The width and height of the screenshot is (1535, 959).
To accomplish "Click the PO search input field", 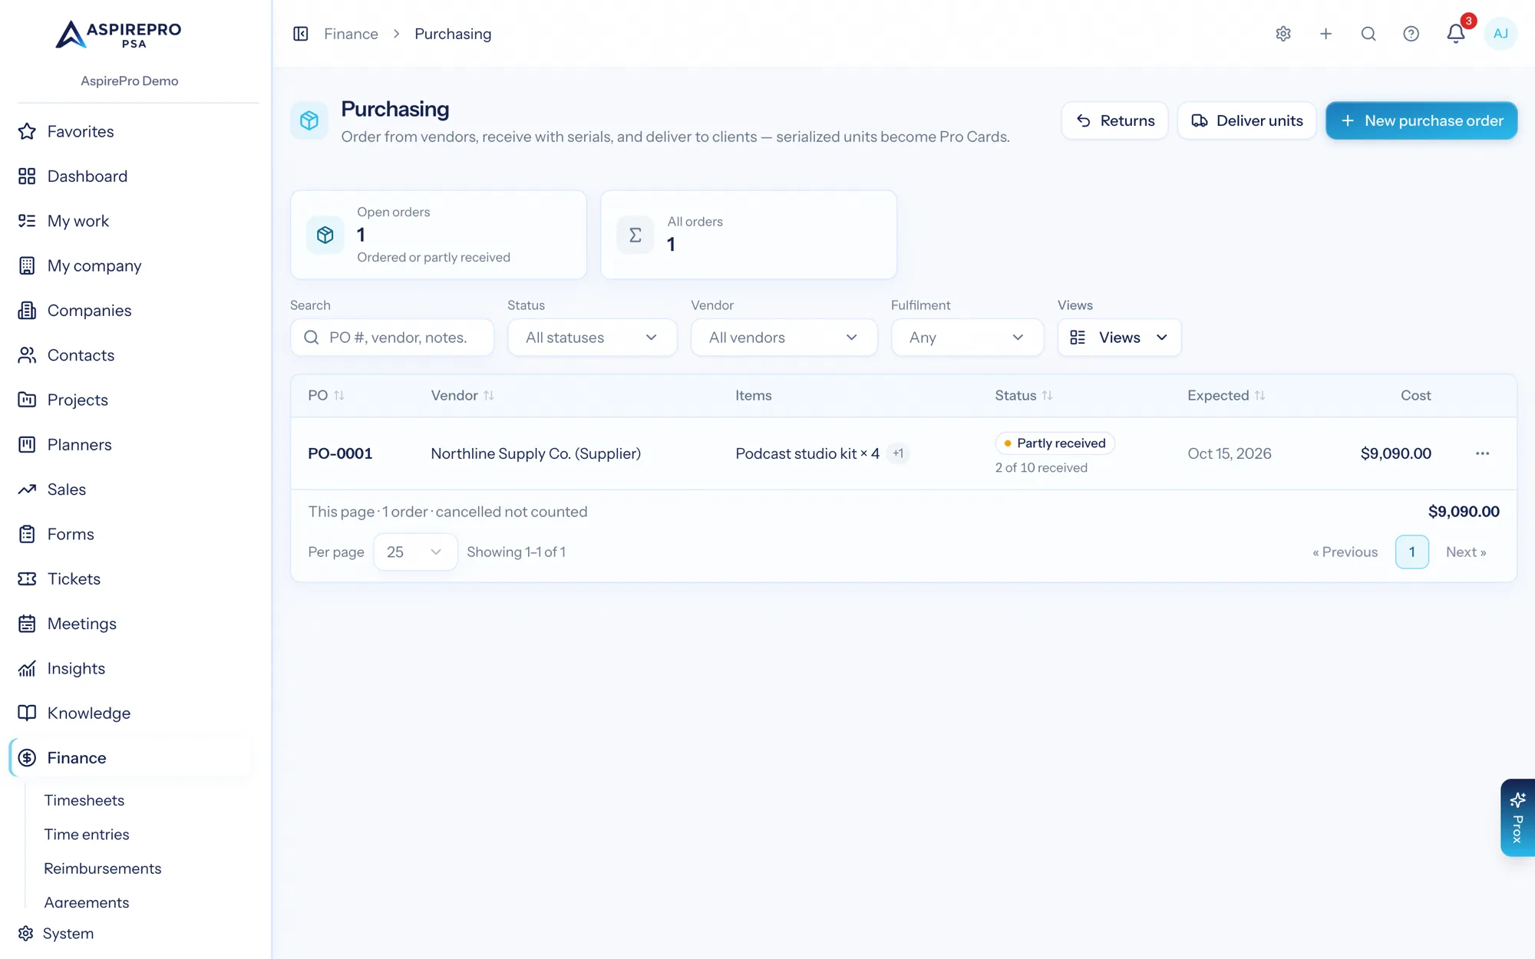I will tap(392, 338).
